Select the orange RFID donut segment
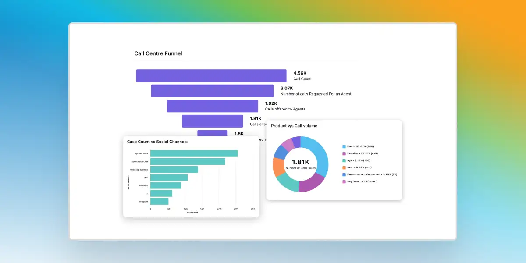Image resolution: width=526 pixels, height=263 pixels. [278, 166]
